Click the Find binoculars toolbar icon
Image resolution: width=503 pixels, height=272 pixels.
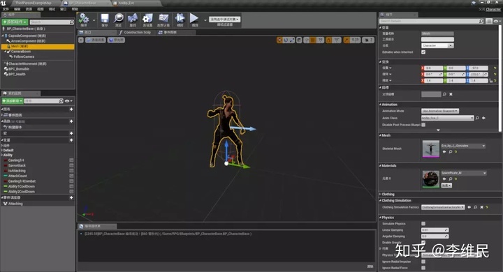[x=133, y=19]
